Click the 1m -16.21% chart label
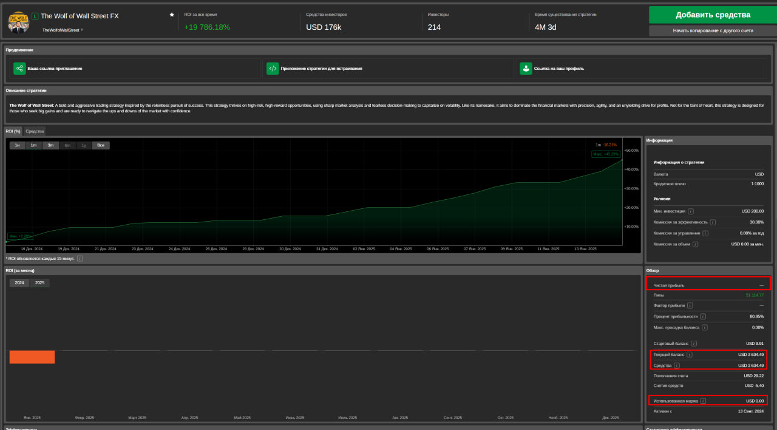 606,145
